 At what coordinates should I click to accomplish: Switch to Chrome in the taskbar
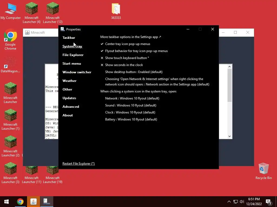[20, 202]
